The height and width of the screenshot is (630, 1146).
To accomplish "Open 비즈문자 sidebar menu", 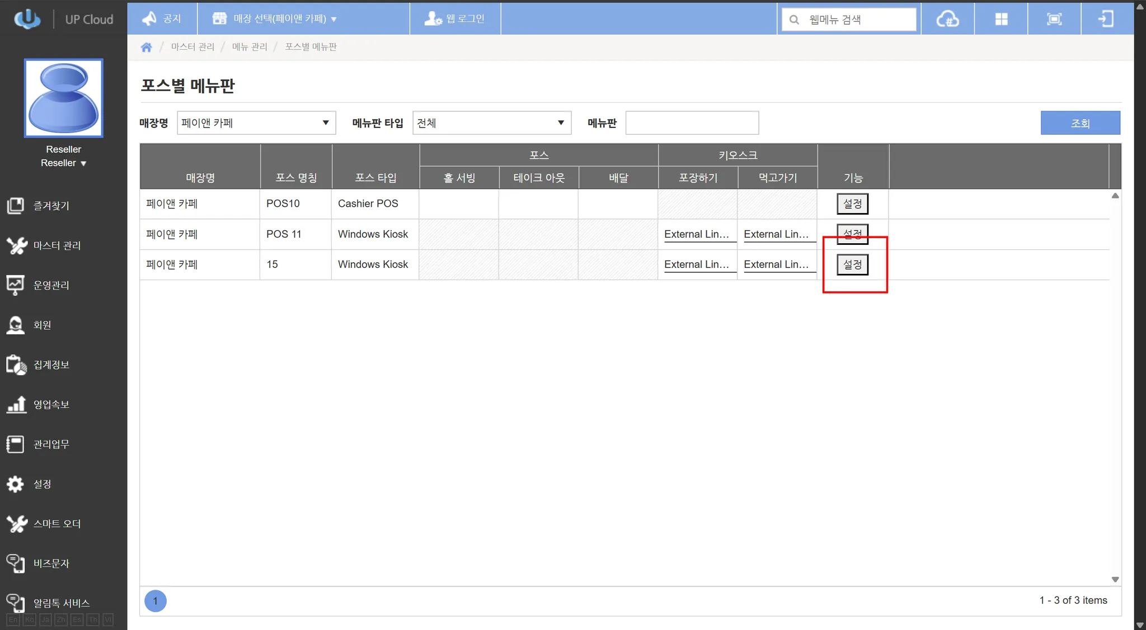I will pyautogui.click(x=51, y=563).
